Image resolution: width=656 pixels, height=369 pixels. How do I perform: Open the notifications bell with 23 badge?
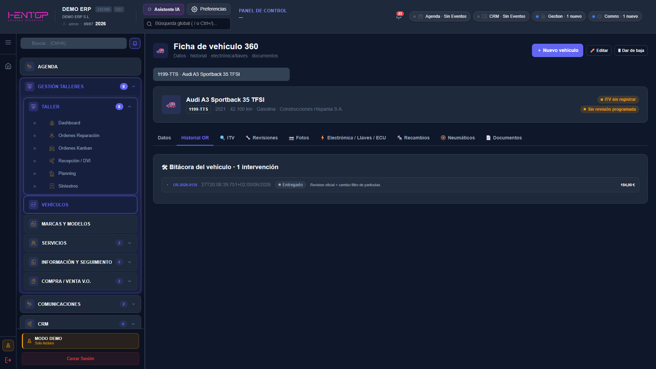[x=399, y=16]
